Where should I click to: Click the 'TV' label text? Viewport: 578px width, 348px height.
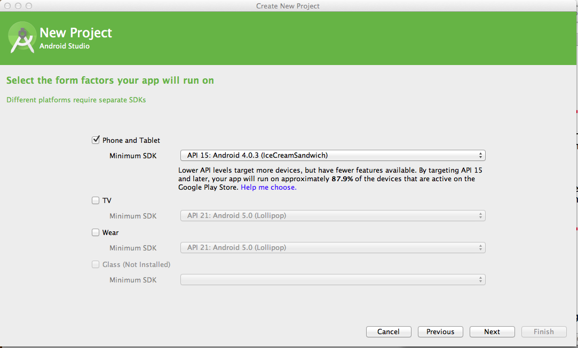(107, 201)
